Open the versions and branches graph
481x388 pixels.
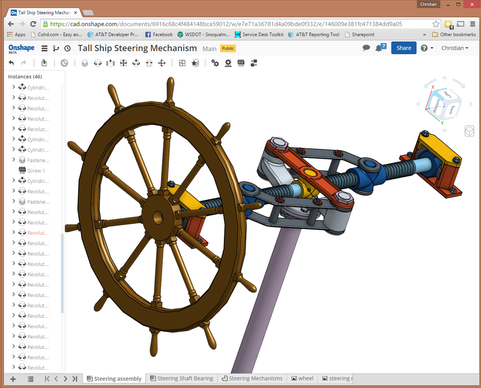tap(56, 49)
